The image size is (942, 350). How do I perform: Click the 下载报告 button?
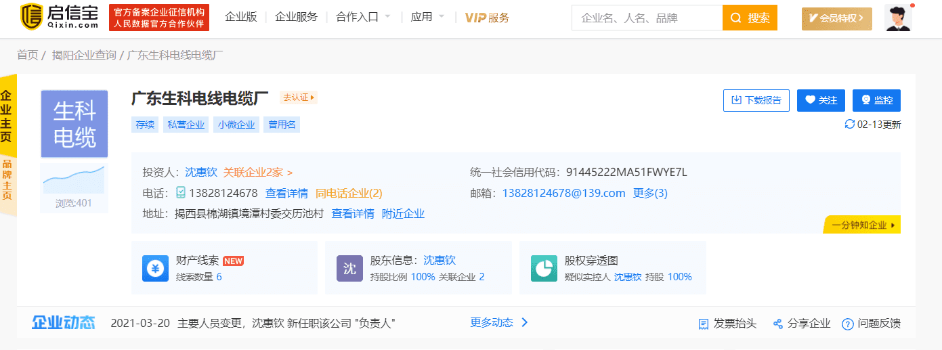pyautogui.click(x=756, y=100)
